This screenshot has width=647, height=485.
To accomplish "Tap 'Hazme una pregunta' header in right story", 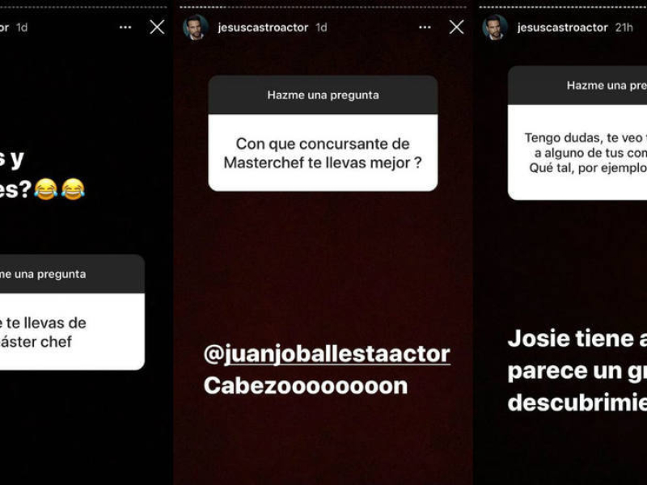I will coord(577,86).
